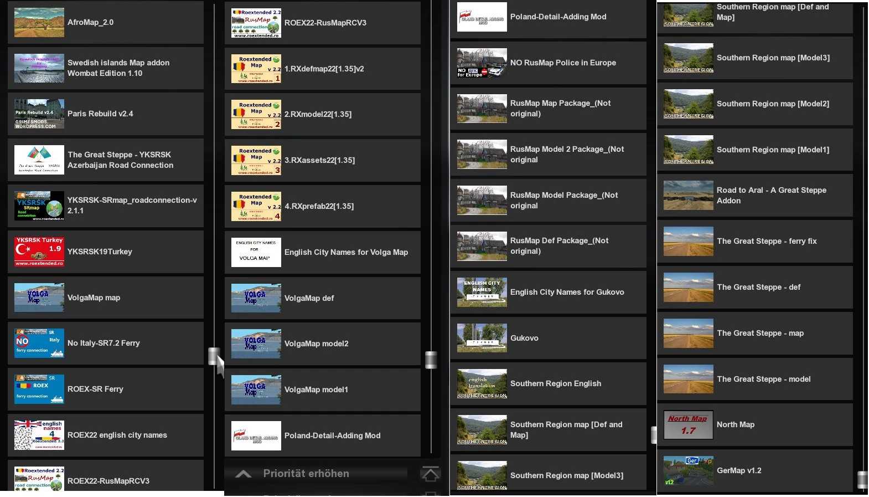Click the YKSRSK Turkey 1.9 flag icon
This screenshot has width=869, height=497.
(39, 252)
